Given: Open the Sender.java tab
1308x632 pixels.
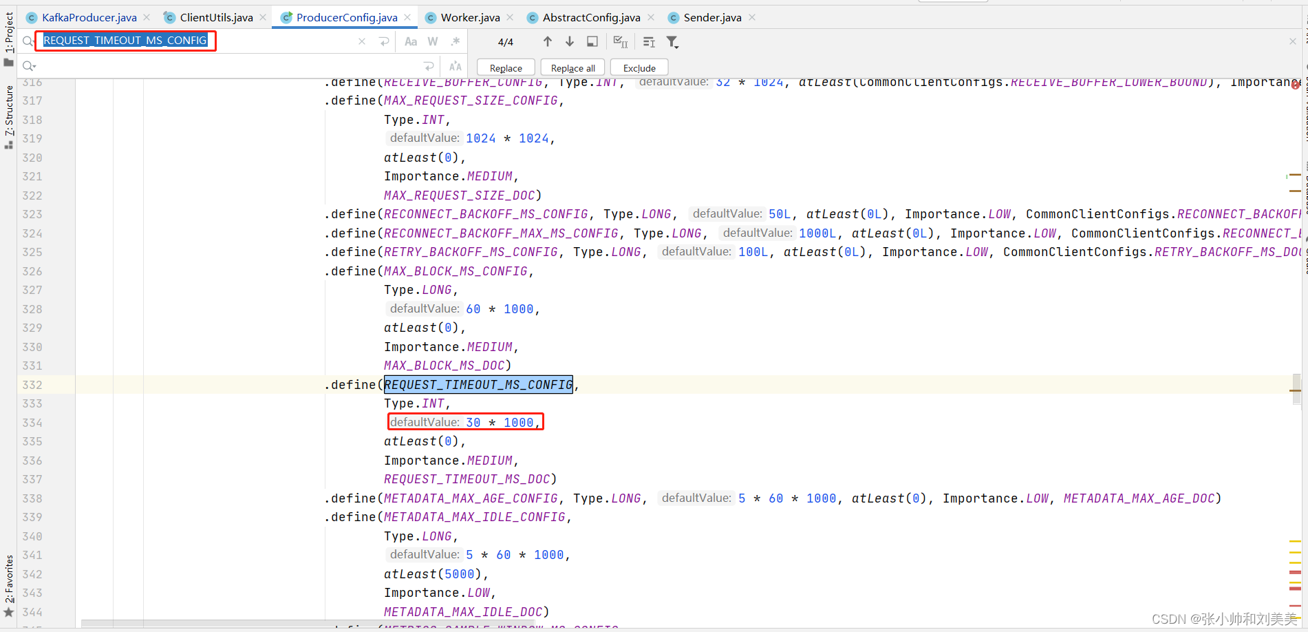Looking at the screenshot, I should click(712, 17).
